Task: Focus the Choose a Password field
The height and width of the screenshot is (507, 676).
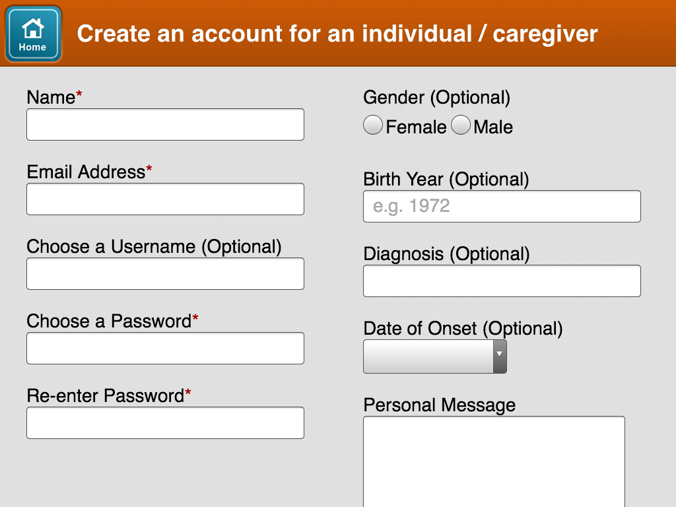Action: (165, 349)
